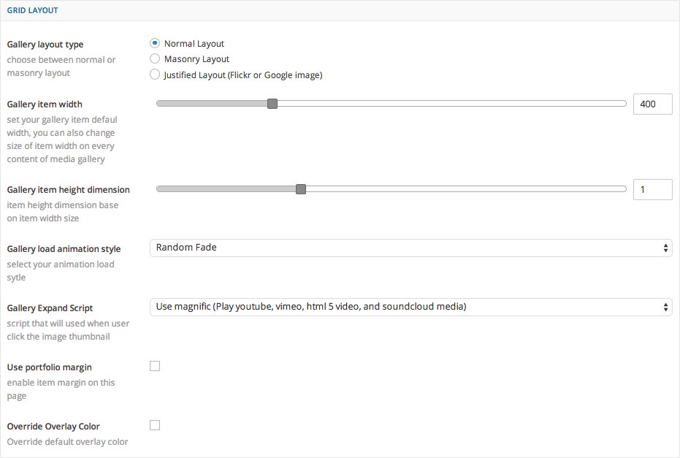The width and height of the screenshot is (680, 458).
Task: Open the Gallery load animation style dropdown
Action: pyautogui.click(x=410, y=248)
